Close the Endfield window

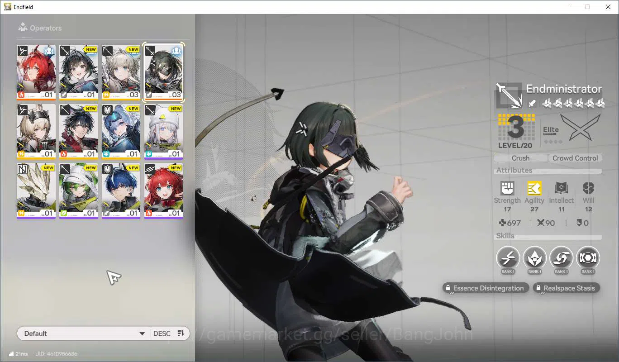608,7
